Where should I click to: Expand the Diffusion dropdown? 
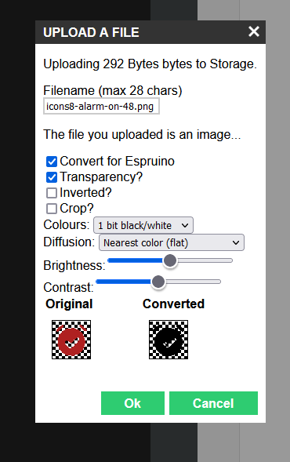click(172, 242)
